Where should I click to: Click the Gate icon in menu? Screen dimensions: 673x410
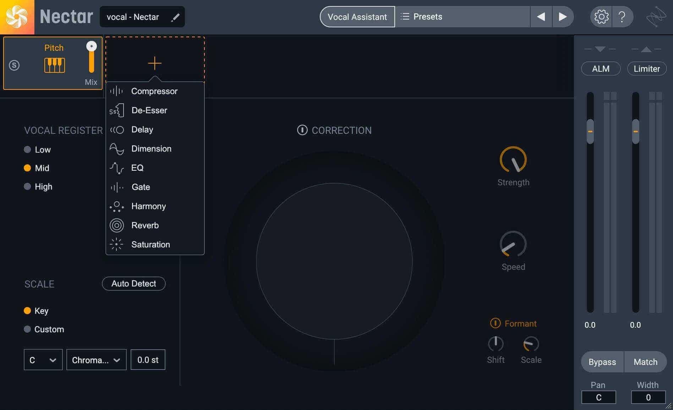(x=116, y=187)
